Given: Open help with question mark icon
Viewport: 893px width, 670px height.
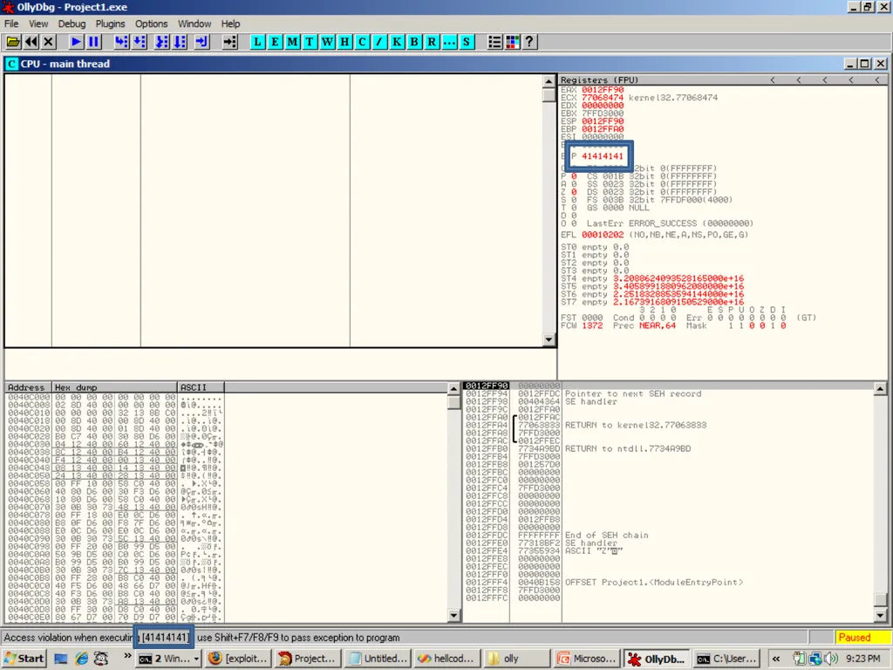Looking at the screenshot, I should click(529, 42).
